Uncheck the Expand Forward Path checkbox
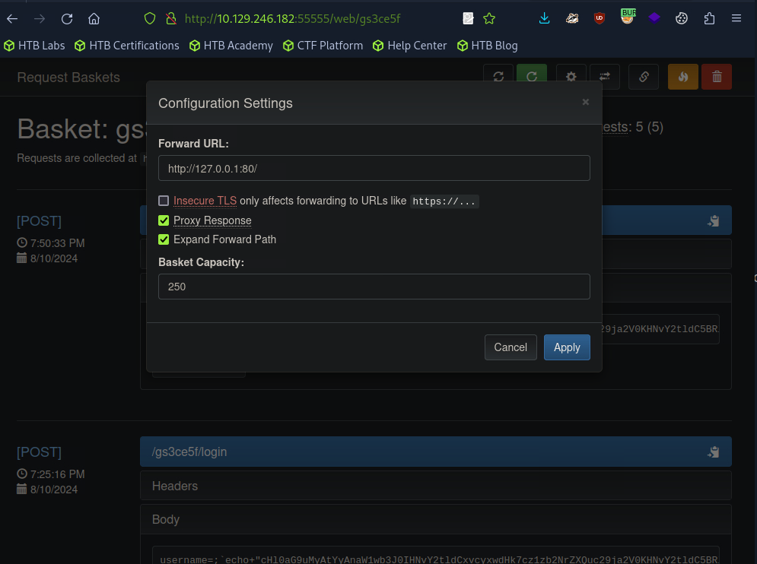 [x=164, y=239]
